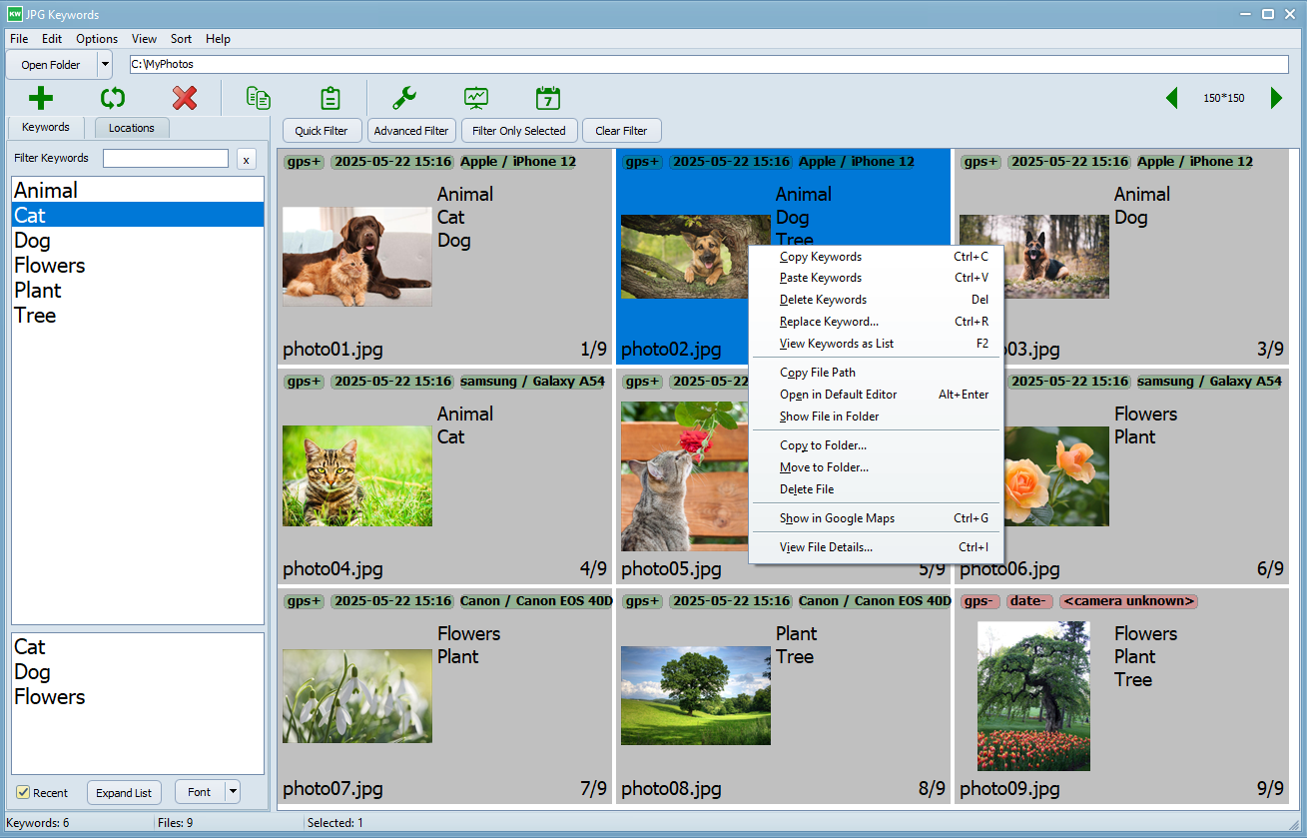Select the photo09.jpg tree and tulips thumbnail
The height and width of the screenshot is (838, 1307).
[x=1033, y=696]
